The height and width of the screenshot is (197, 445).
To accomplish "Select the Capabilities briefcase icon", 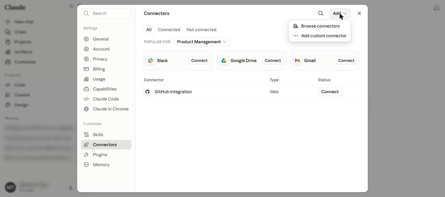I will [x=86, y=89].
